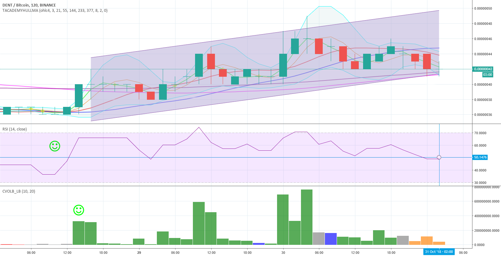Viewport: 501px width, 256px height.
Task: Click the RSI (14, close) indicator label
Action: coord(15,129)
